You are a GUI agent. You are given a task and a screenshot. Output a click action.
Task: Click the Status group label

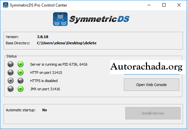(x=12, y=56)
